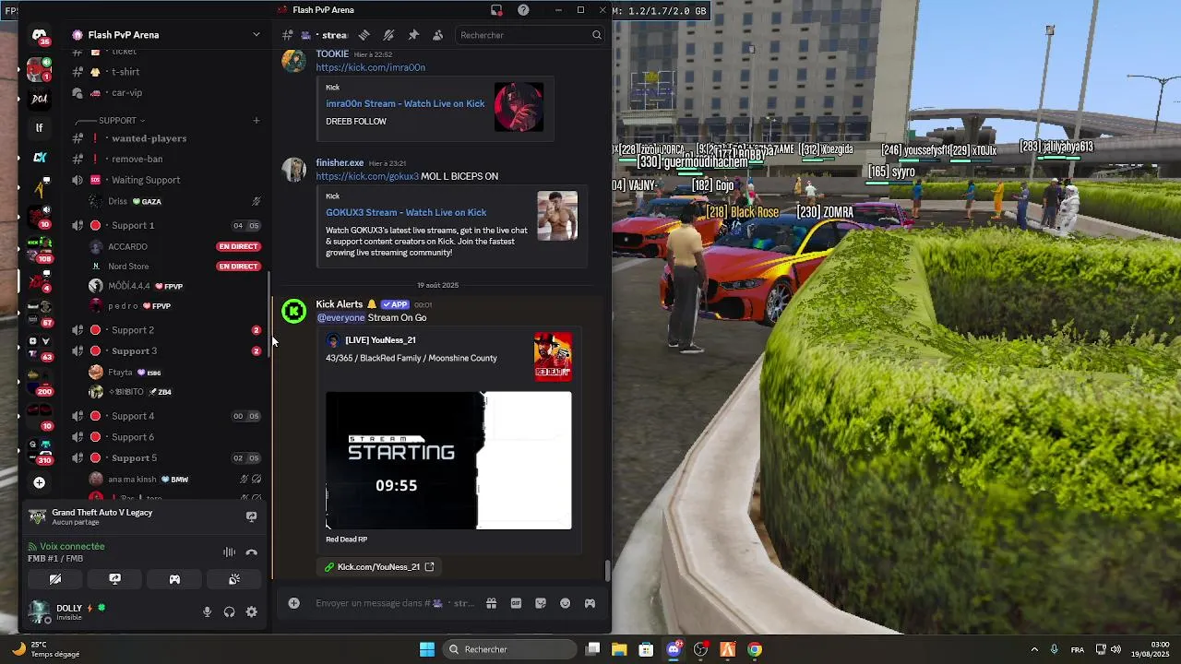Viewport: 1181px width, 664px height.
Task: Open Discord inbox icon in title bar
Action: [x=496, y=10]
